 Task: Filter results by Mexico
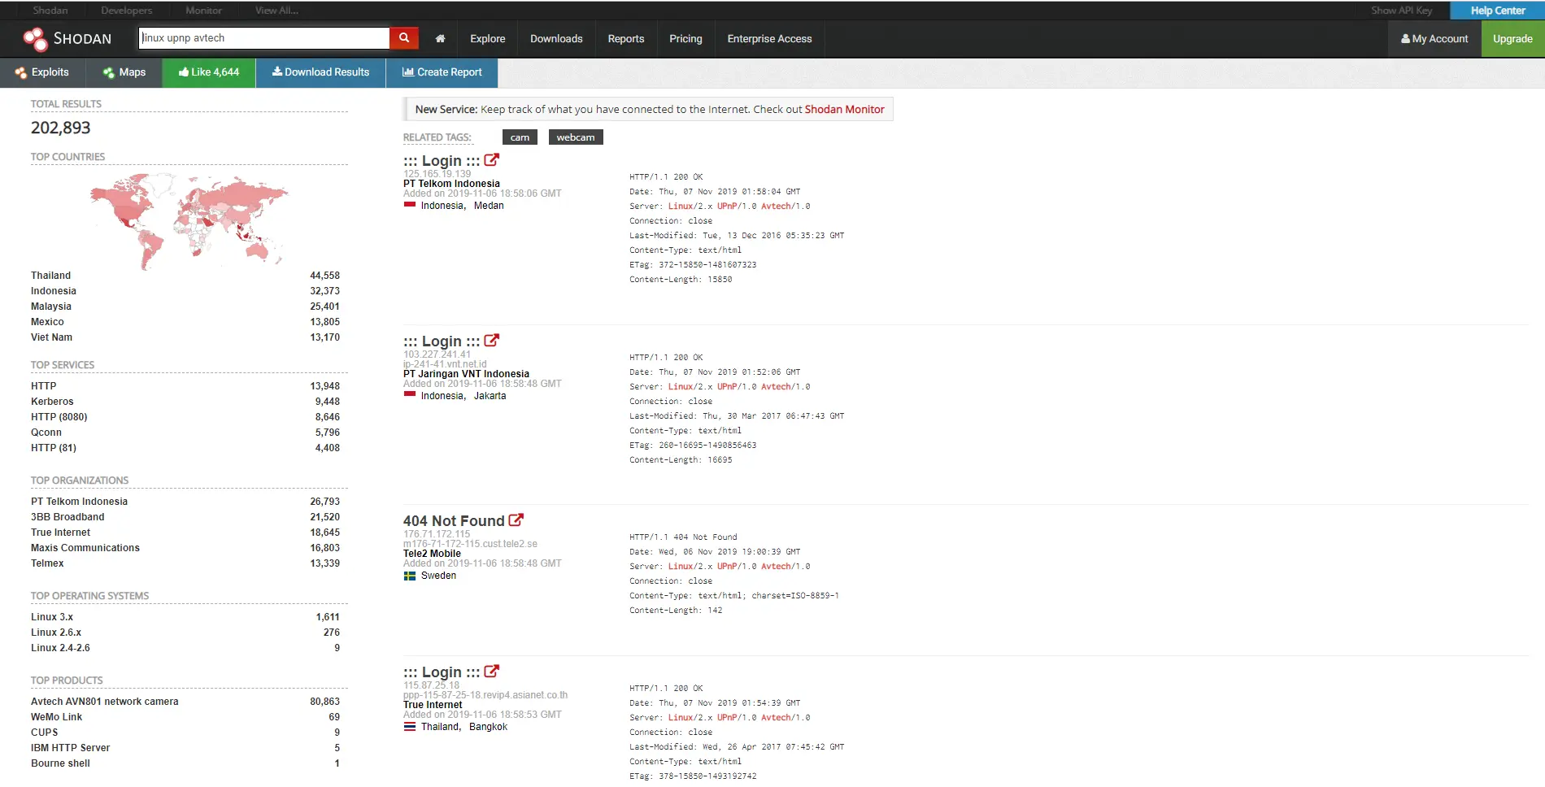[x=47, y=322]
